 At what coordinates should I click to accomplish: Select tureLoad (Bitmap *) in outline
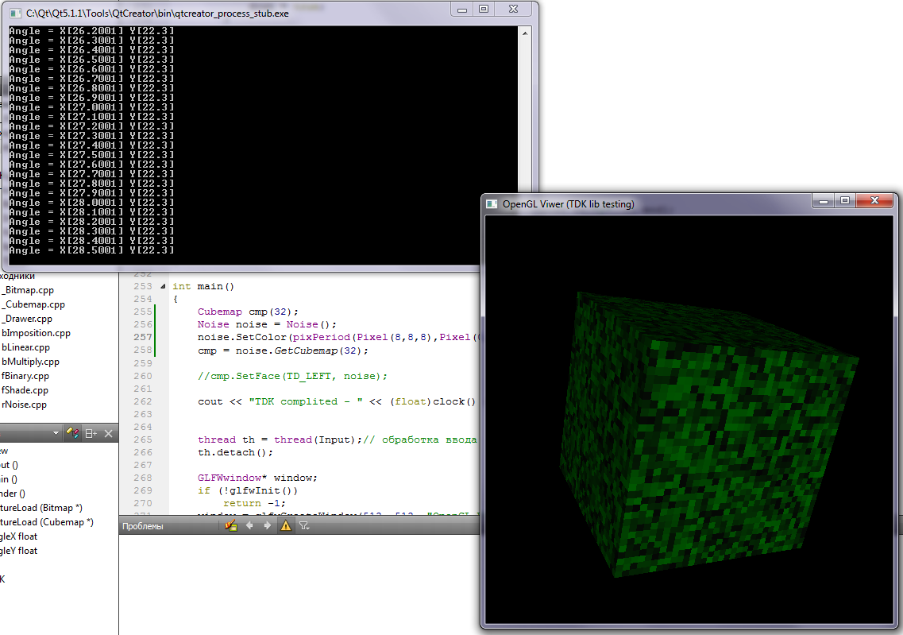pyautogui.click(x=41, y=508)
